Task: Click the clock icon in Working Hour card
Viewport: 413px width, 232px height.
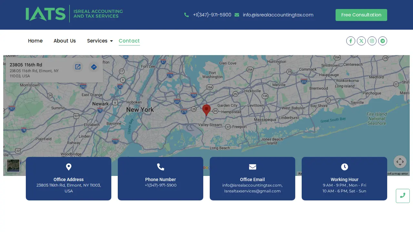Action: point(345,167)
